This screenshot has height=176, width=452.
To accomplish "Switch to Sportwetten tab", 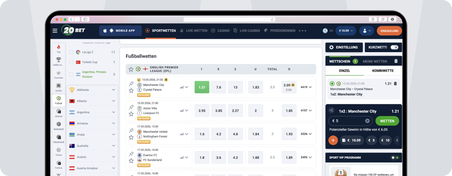I will pyautogui.click(x=160, y=31).
